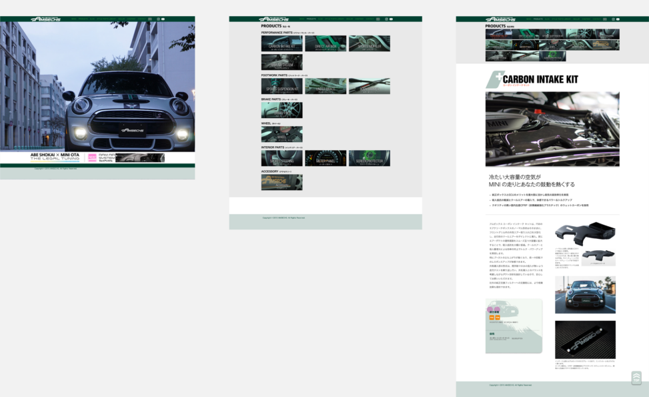The width and height of the screenshot is (649, 397).
Task: Open the Direct Air Box product tile
Action: [x=326, y=44]
